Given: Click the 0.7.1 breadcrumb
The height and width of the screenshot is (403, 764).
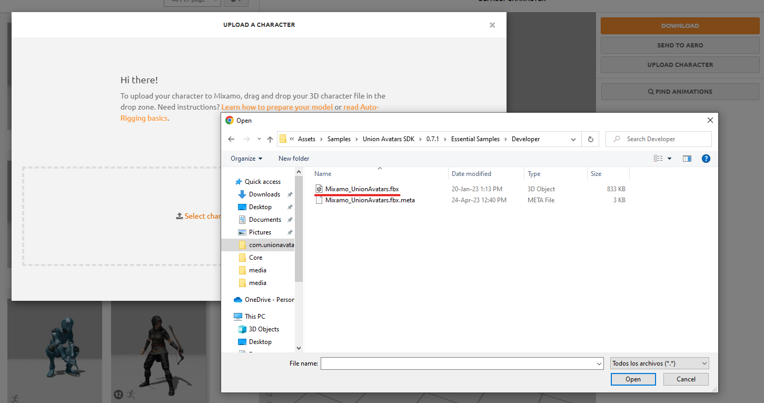Looking at the screenshot, I should [x=433, y=139].
